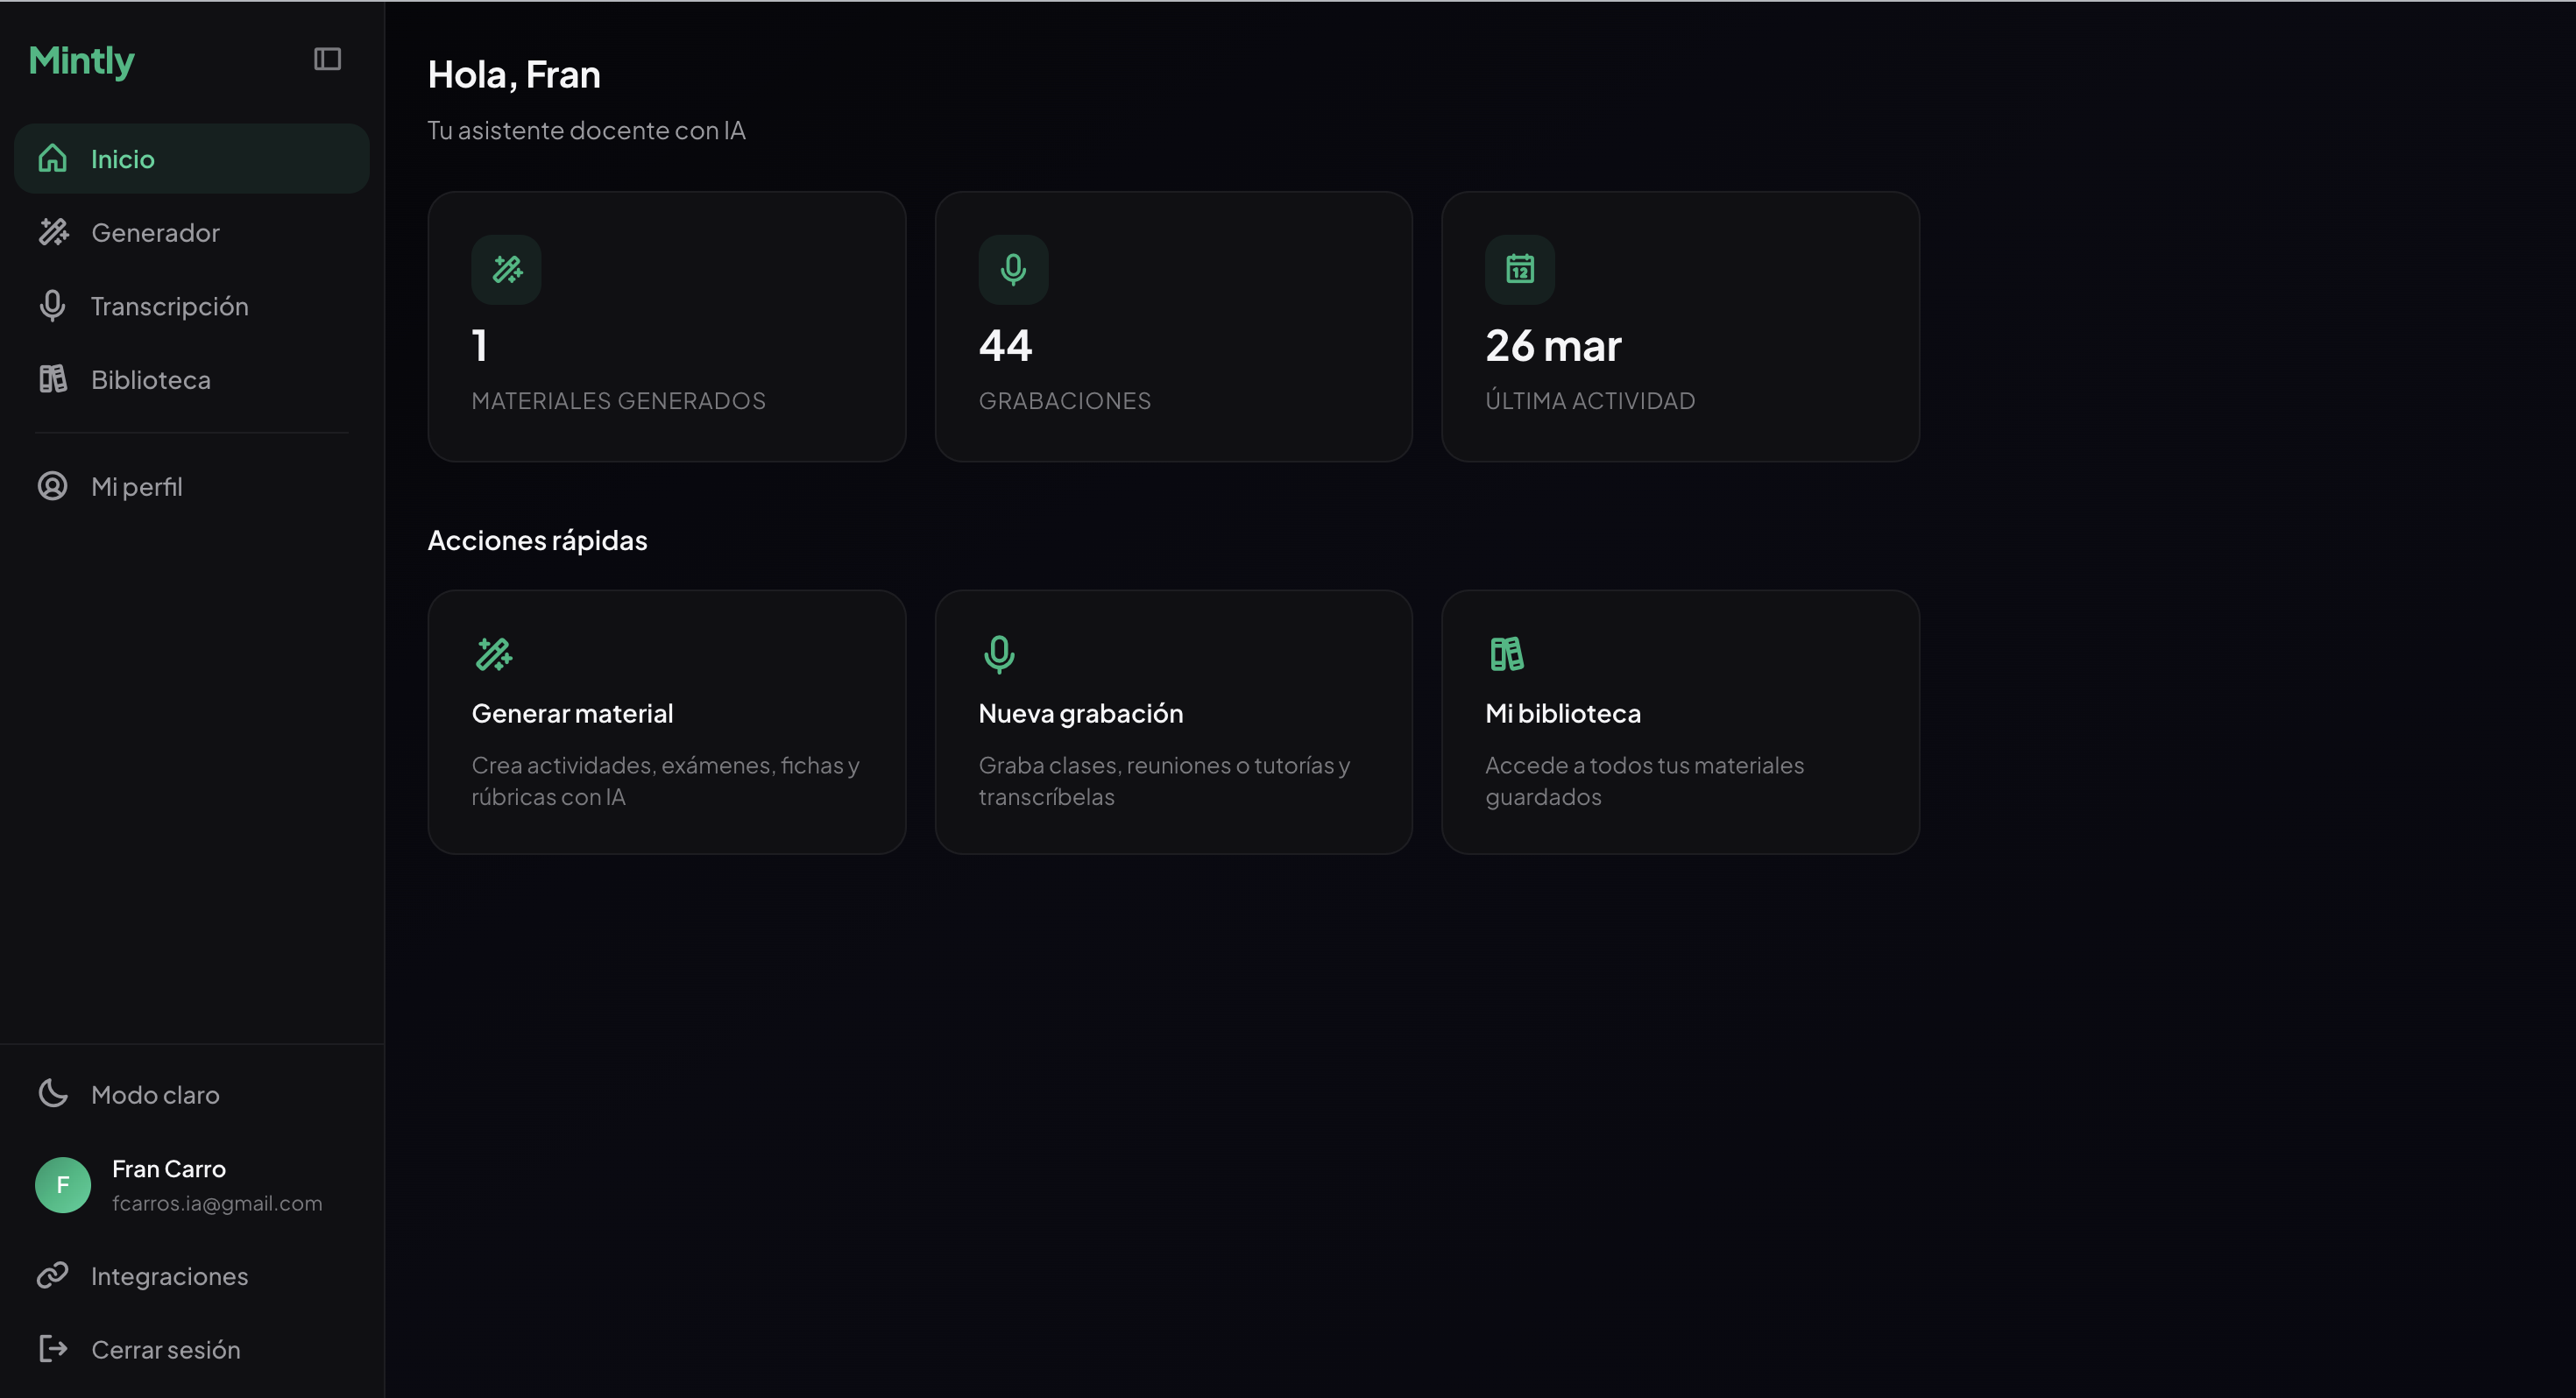Screen dimensions: 2576x1398
Task: Click Cerrar sesión to log out
Action: [165, 1349]
